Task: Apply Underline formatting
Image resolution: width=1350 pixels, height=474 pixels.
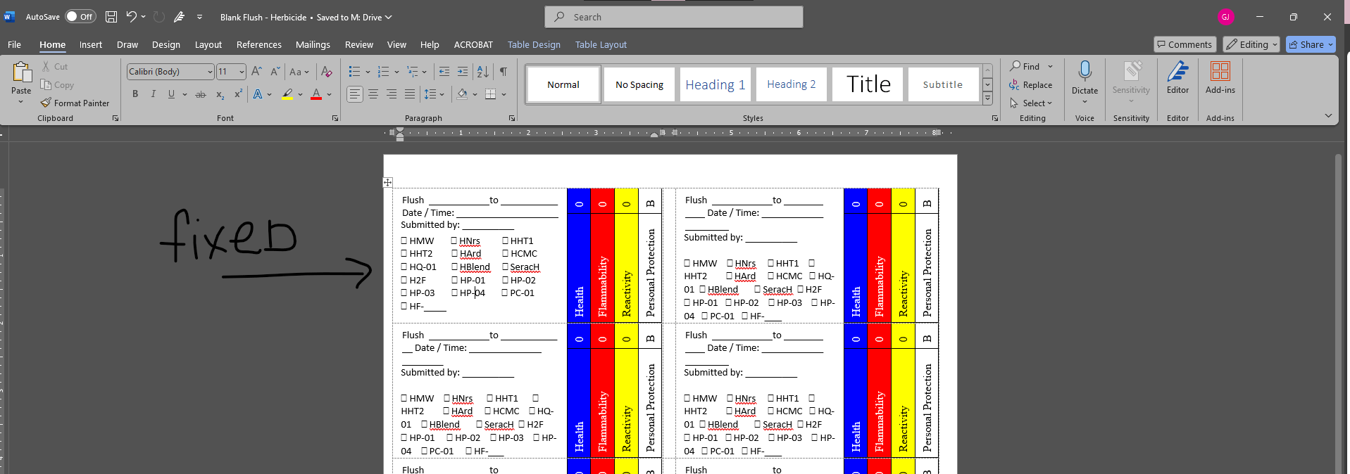Action: point(171,94)
